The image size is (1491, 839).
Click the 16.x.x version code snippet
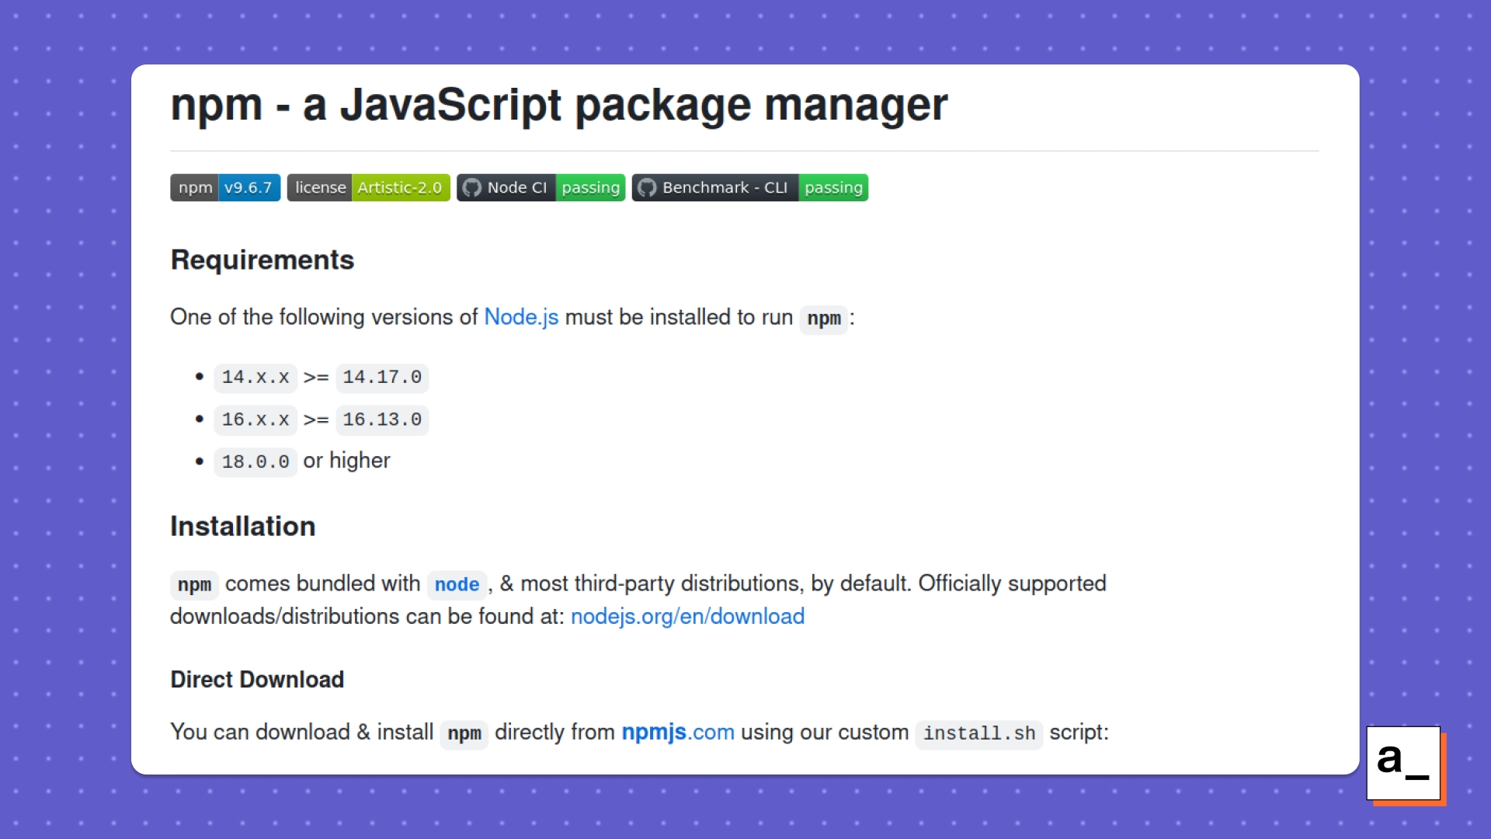pos(255,420)
